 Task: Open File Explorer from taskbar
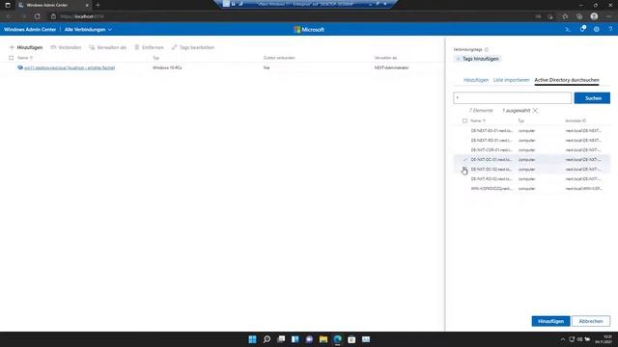(x=323, y=339)
